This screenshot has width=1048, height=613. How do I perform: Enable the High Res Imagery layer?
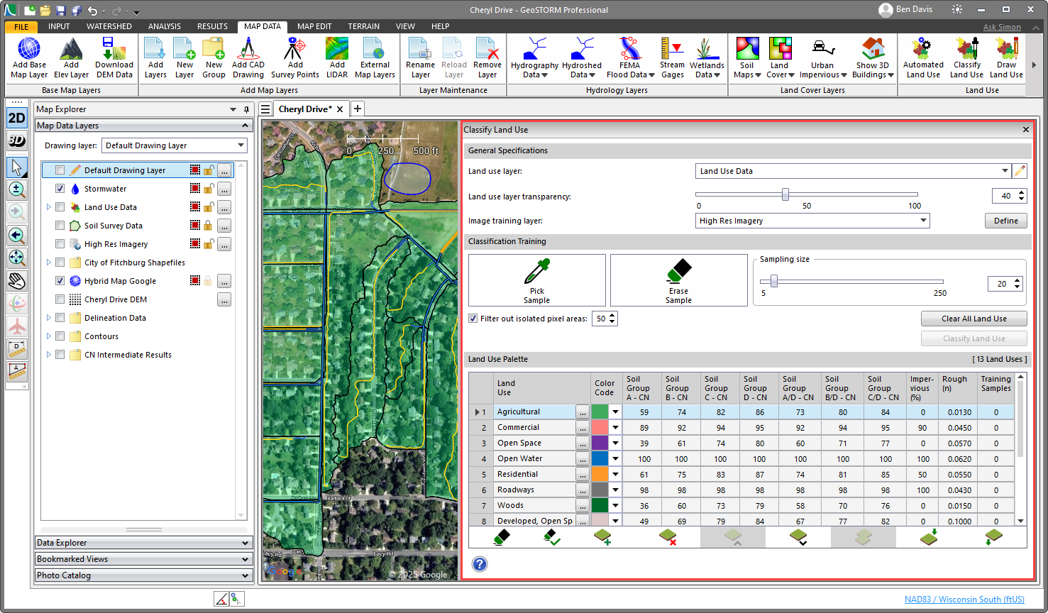pyautogui.click(x=60, y=243)
